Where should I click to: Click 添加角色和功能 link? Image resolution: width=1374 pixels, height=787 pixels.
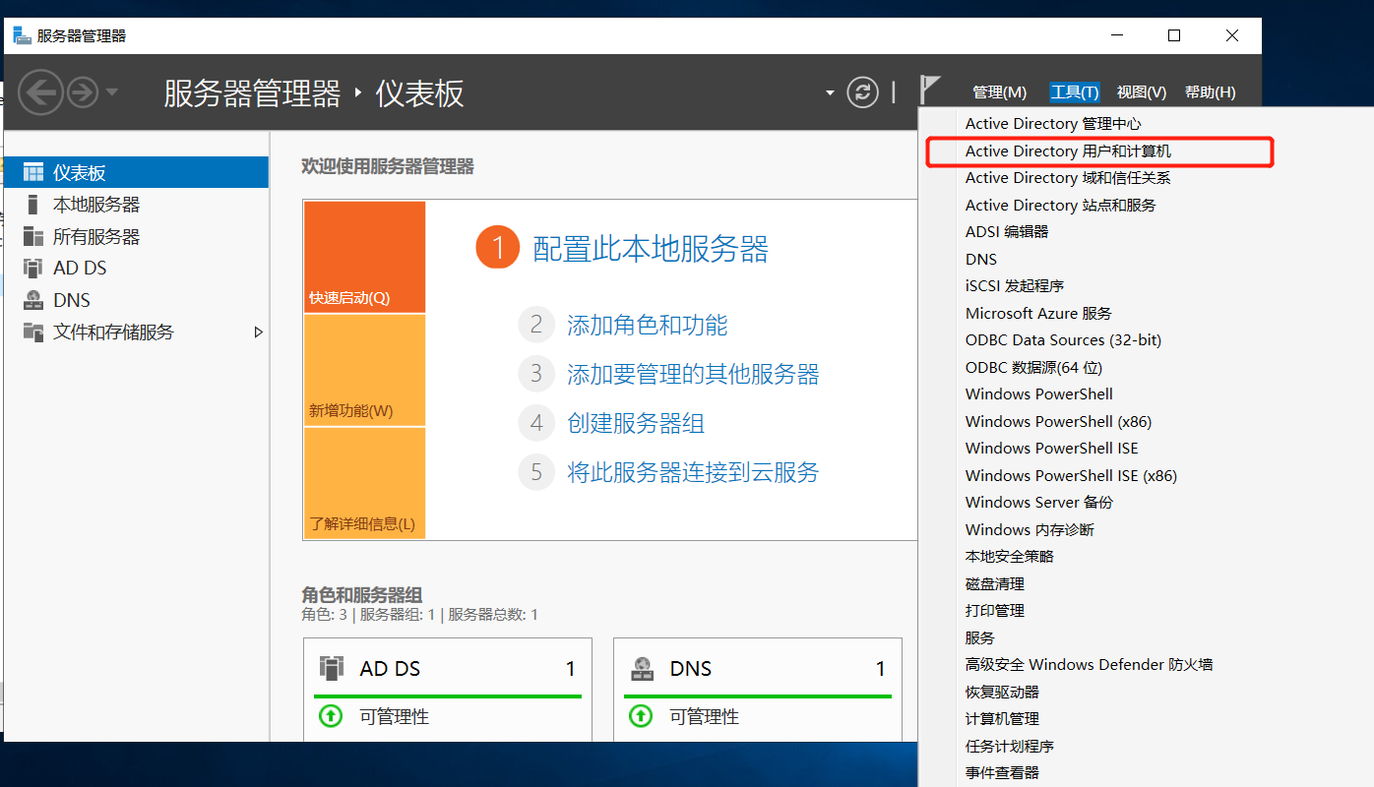pyautogui.click(x=648, y=325)
